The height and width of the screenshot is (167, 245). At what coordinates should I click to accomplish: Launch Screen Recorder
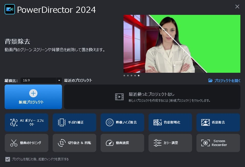point(218,143)
